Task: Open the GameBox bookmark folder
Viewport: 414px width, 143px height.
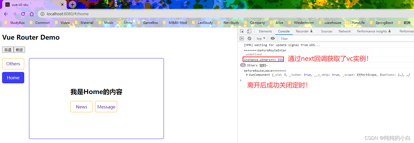Action: coord(147,23)
